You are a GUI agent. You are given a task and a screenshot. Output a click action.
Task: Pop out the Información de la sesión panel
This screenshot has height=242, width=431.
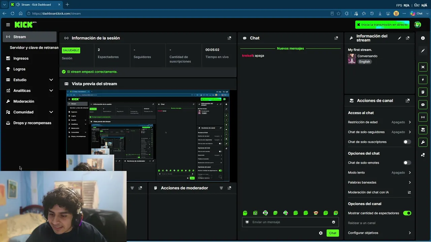(229, 38)
